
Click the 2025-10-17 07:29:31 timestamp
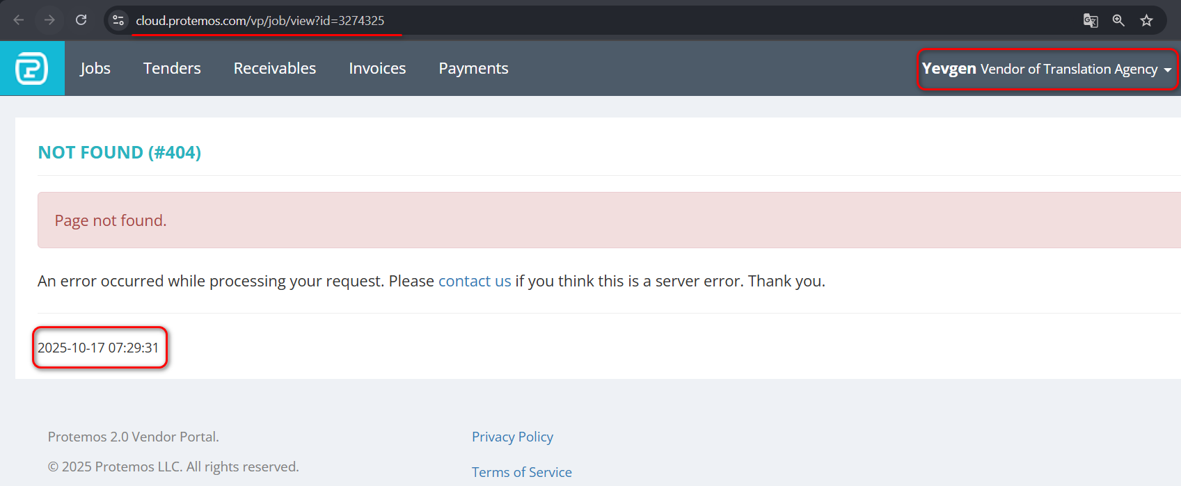point(98,348)
